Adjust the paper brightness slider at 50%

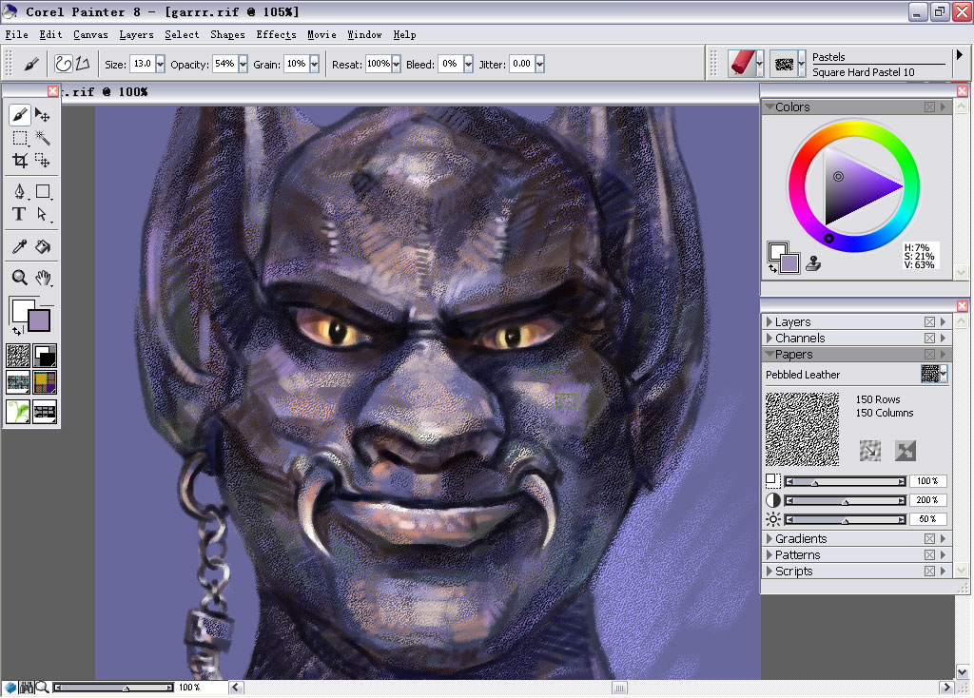846,519
